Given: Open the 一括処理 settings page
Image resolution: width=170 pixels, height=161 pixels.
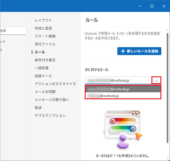Looking at the screenshot, I should [x=41, y=68].
